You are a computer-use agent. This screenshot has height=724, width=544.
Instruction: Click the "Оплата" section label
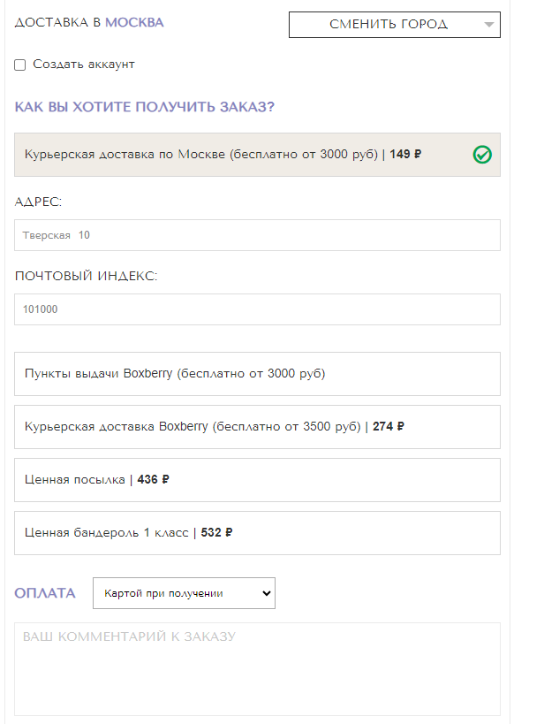(45, 593)
